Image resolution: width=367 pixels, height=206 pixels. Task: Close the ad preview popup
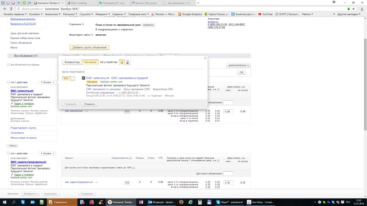[205, 58]
